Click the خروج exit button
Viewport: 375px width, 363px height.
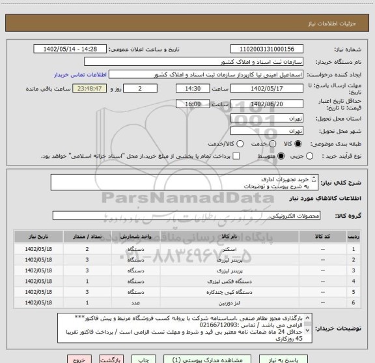point(79,359)
